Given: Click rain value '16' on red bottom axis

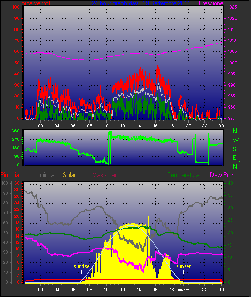Looking at the screenshot, I should [17, 229].
